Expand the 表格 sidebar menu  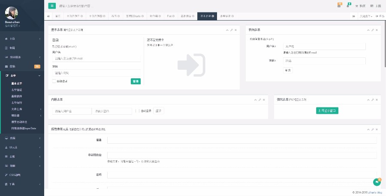pos(22,157)
